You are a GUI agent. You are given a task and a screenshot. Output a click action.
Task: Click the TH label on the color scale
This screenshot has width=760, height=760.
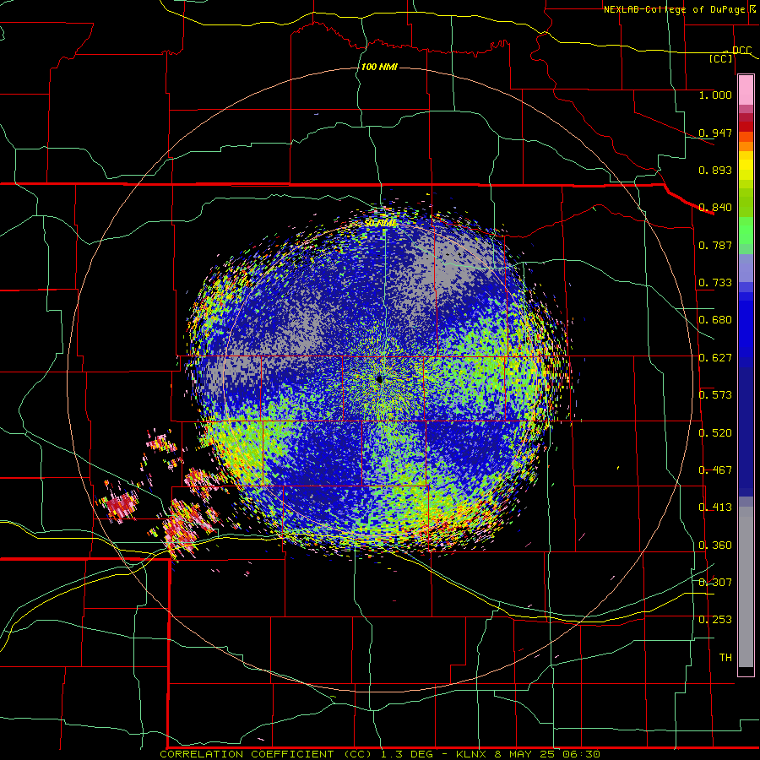tap(725, 658)
